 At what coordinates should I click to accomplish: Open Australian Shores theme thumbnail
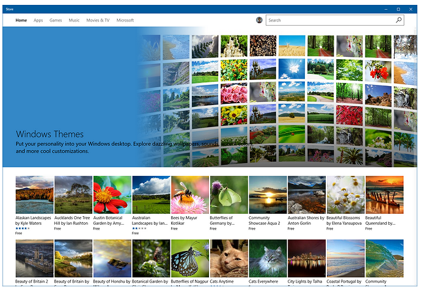pyautogui.click(x=307, y=195)
